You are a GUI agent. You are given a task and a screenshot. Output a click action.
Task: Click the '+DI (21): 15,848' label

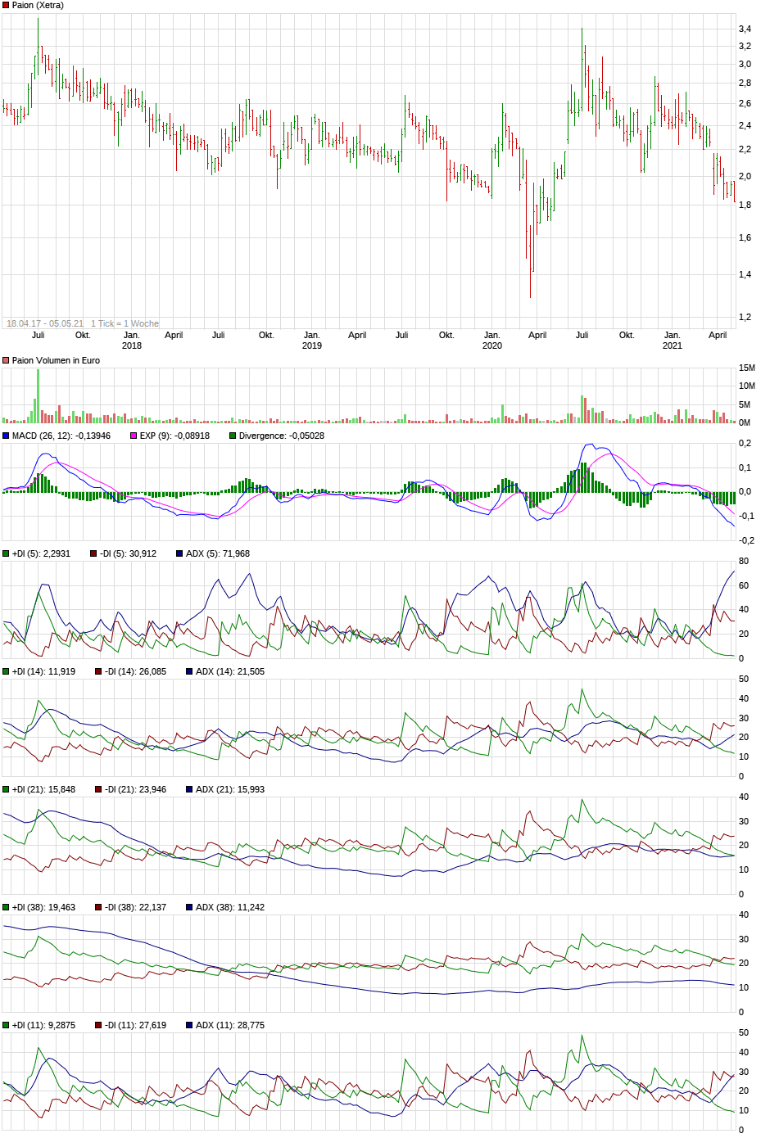(x=43, y=790)
